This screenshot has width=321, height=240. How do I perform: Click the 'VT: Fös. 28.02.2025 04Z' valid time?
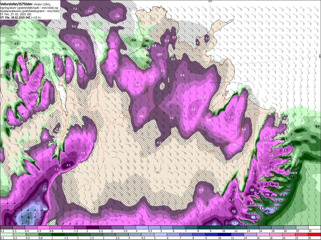(15, 18)
